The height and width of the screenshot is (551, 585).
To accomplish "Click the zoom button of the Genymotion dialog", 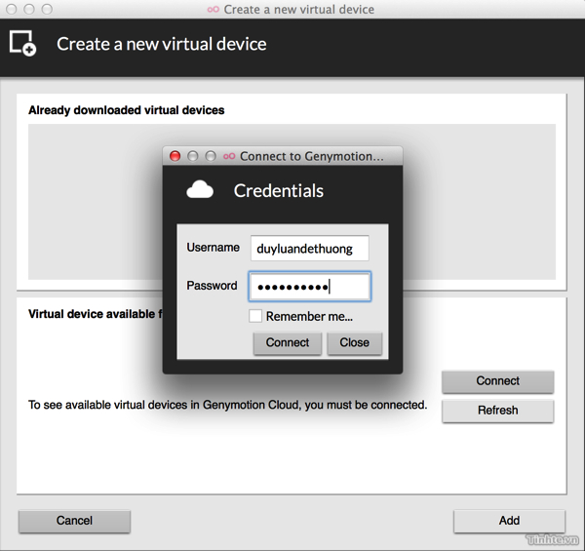I will pyautogui.click(x=211, y=156).
